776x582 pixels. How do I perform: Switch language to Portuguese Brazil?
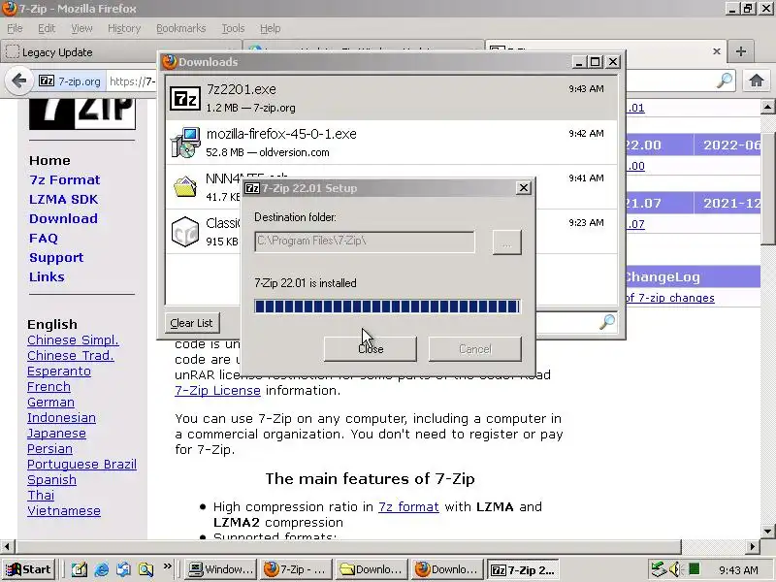point(81,465)
